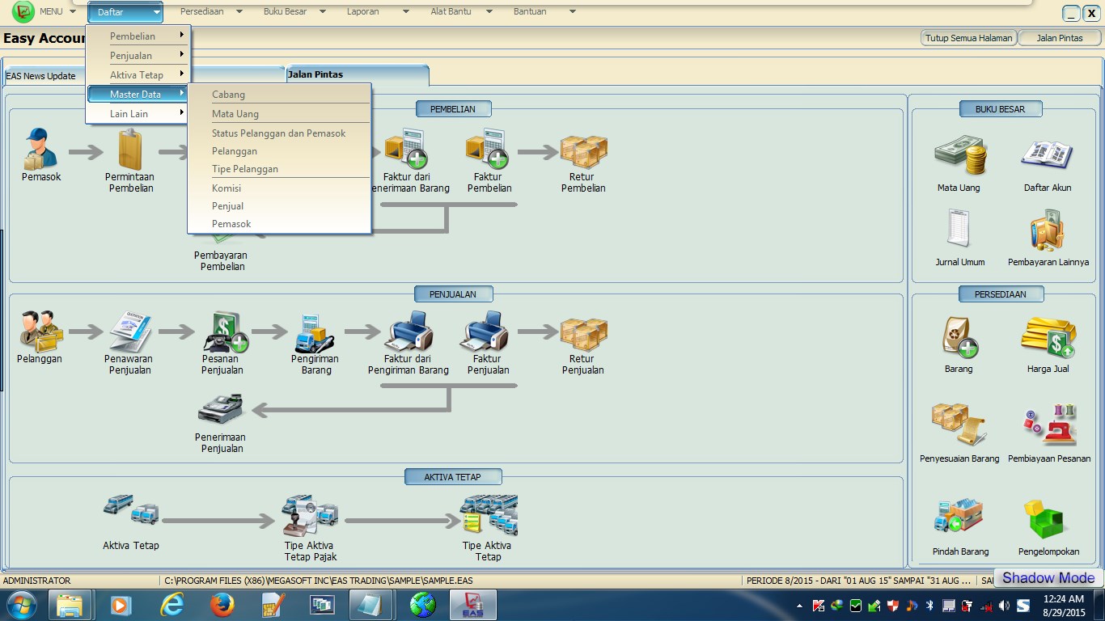This screenshot has width=1105, height=621.
Task: Choose Tipe Pelanggan menu entry
Action: click(x=279, y=169)
